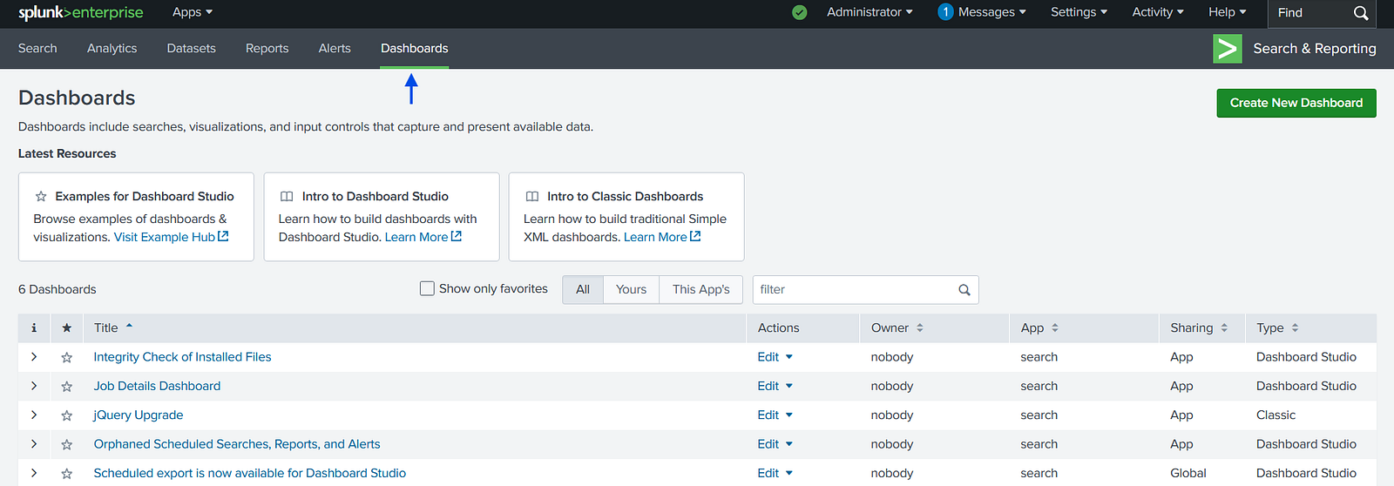
Task: Select the Yours filter toggle
Action: click(x=631, y=289)
